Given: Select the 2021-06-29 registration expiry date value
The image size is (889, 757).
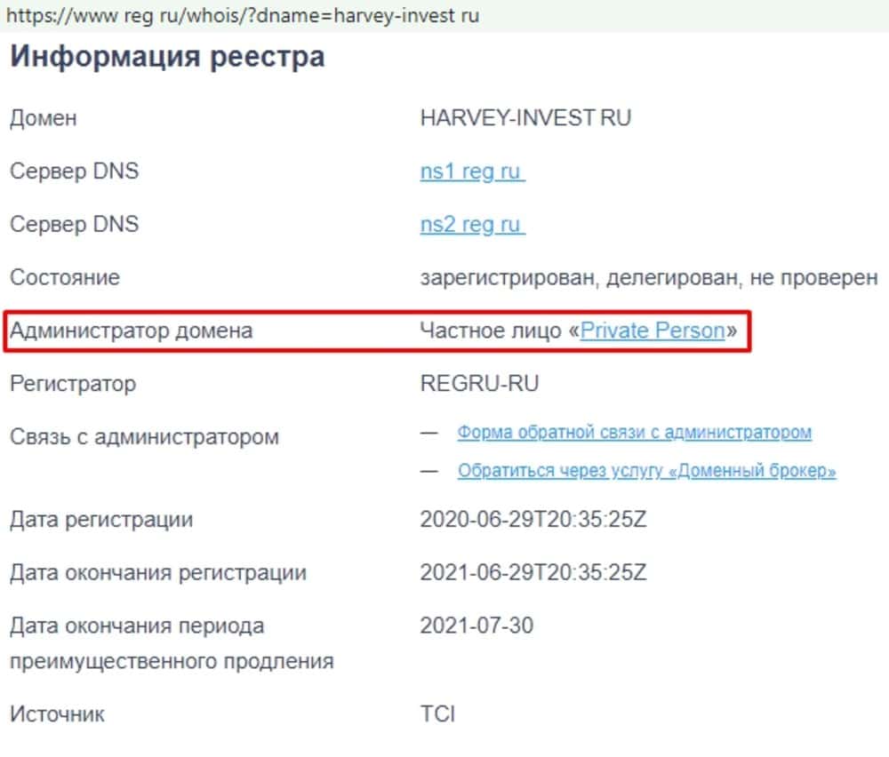Looking at the screenshot, I should pos(533,573).
